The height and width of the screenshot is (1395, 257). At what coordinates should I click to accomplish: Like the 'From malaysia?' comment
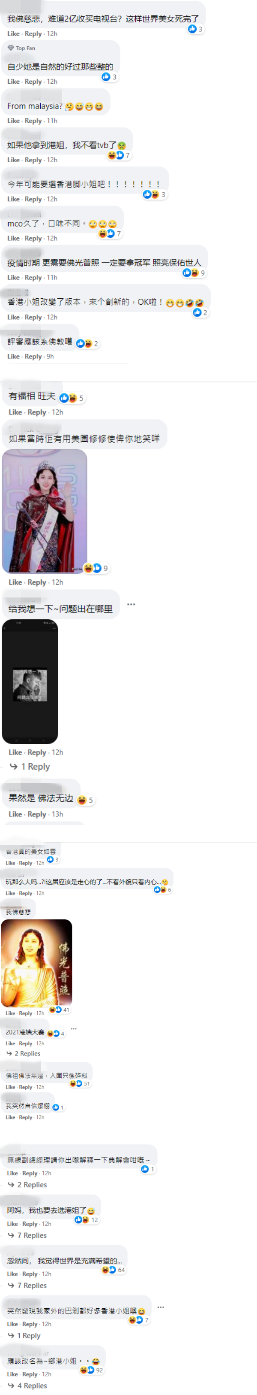pos(14,121)
